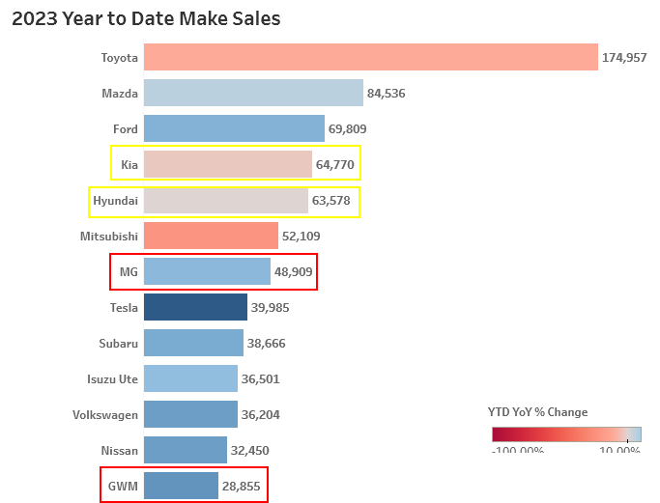Select the Isuzu Ute bar

click(190, 378)
